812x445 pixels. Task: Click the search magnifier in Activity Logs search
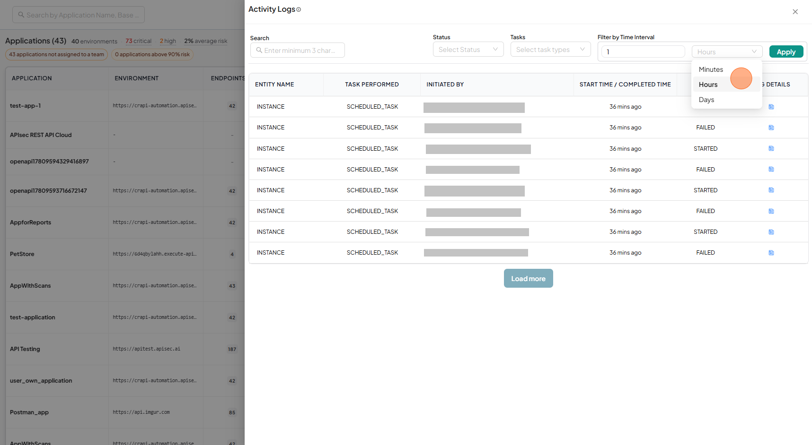(x=259, y=50)
